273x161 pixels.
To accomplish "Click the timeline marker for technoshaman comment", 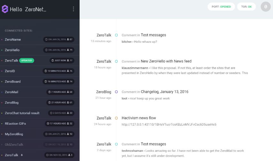I will coord(116,144).
